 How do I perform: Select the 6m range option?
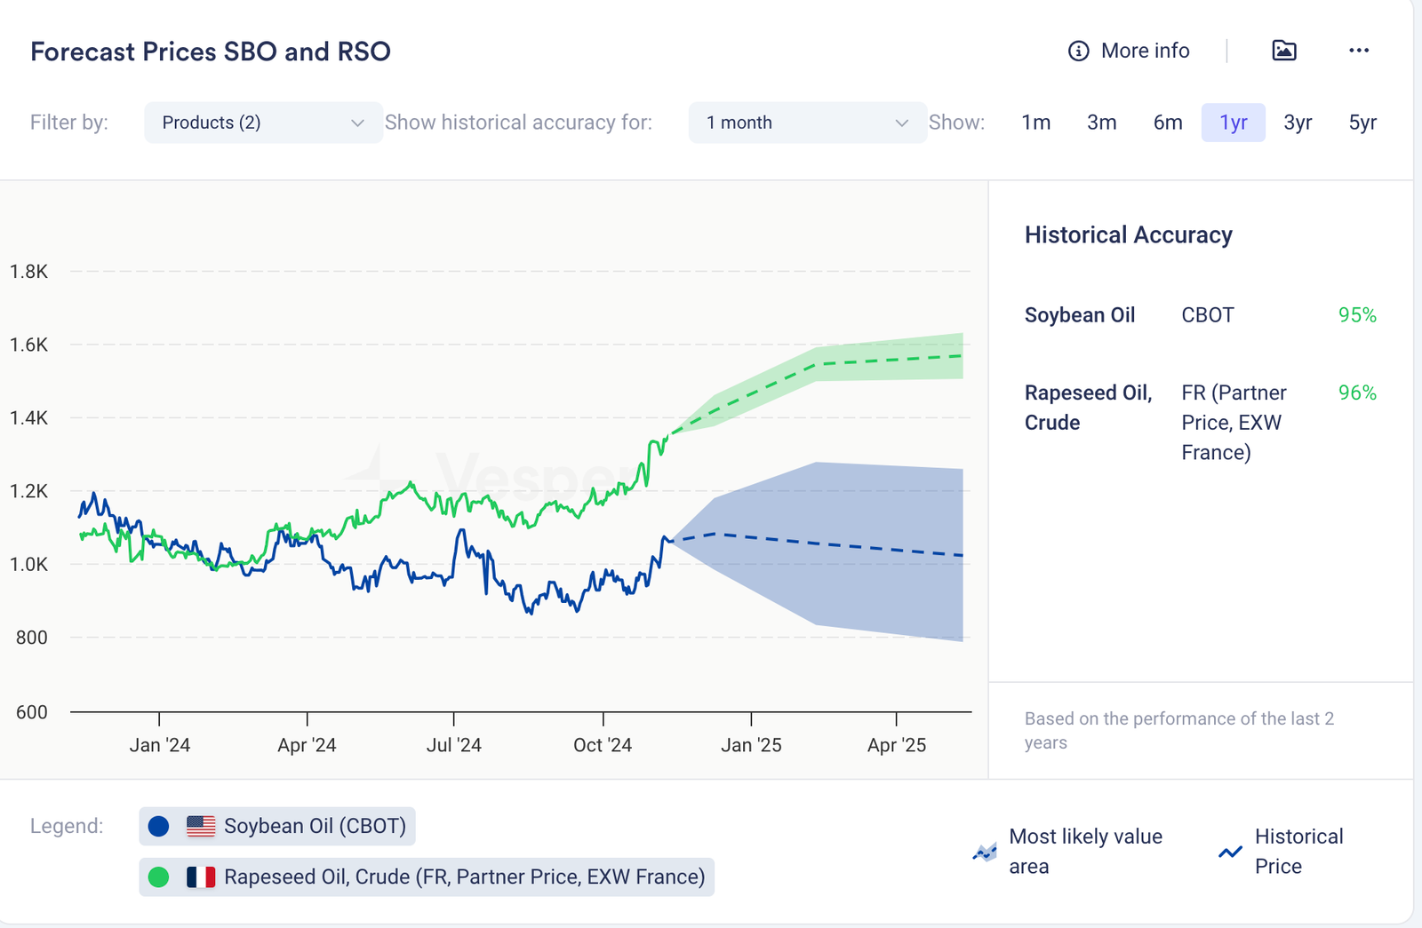pos(1168,123)
